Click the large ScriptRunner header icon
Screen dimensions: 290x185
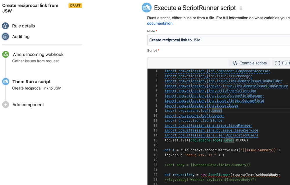[147, 8]
